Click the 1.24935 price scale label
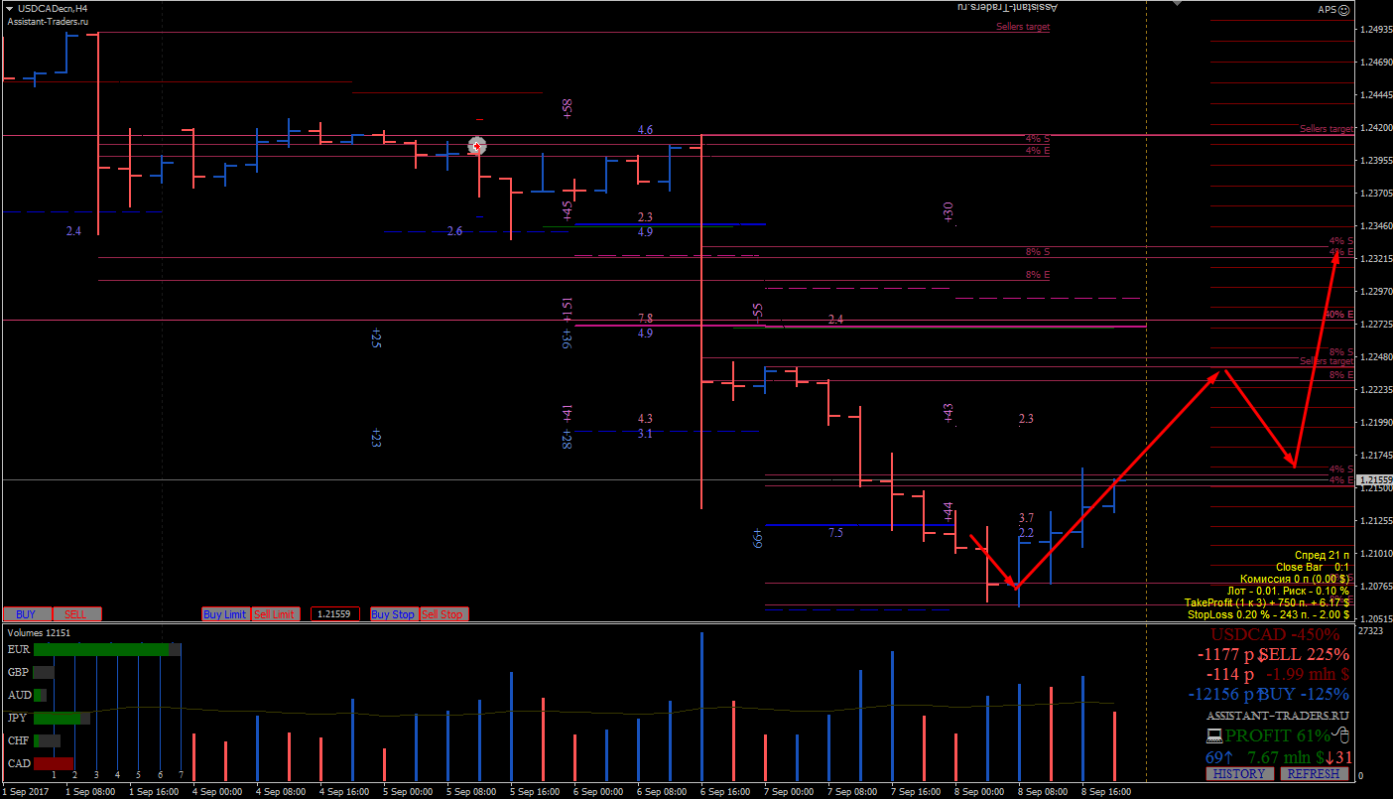This screenshot has height=799, width=1393. click(x=1374, y=30)
